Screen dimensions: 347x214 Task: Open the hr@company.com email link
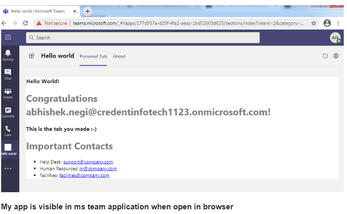(x=98, y=169)
